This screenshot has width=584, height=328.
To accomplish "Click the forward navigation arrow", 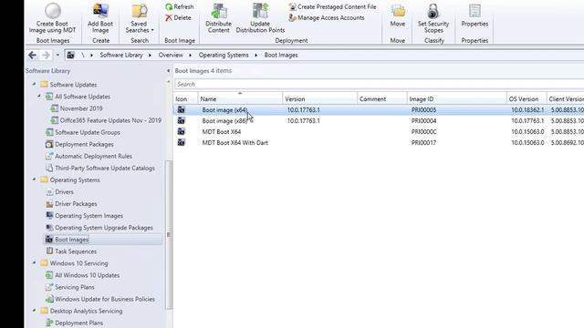I will click(46, 55).
